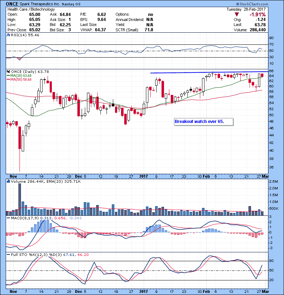Click the Ask value 64.84
Screen dimensions: 284x295
coord(65,15)
